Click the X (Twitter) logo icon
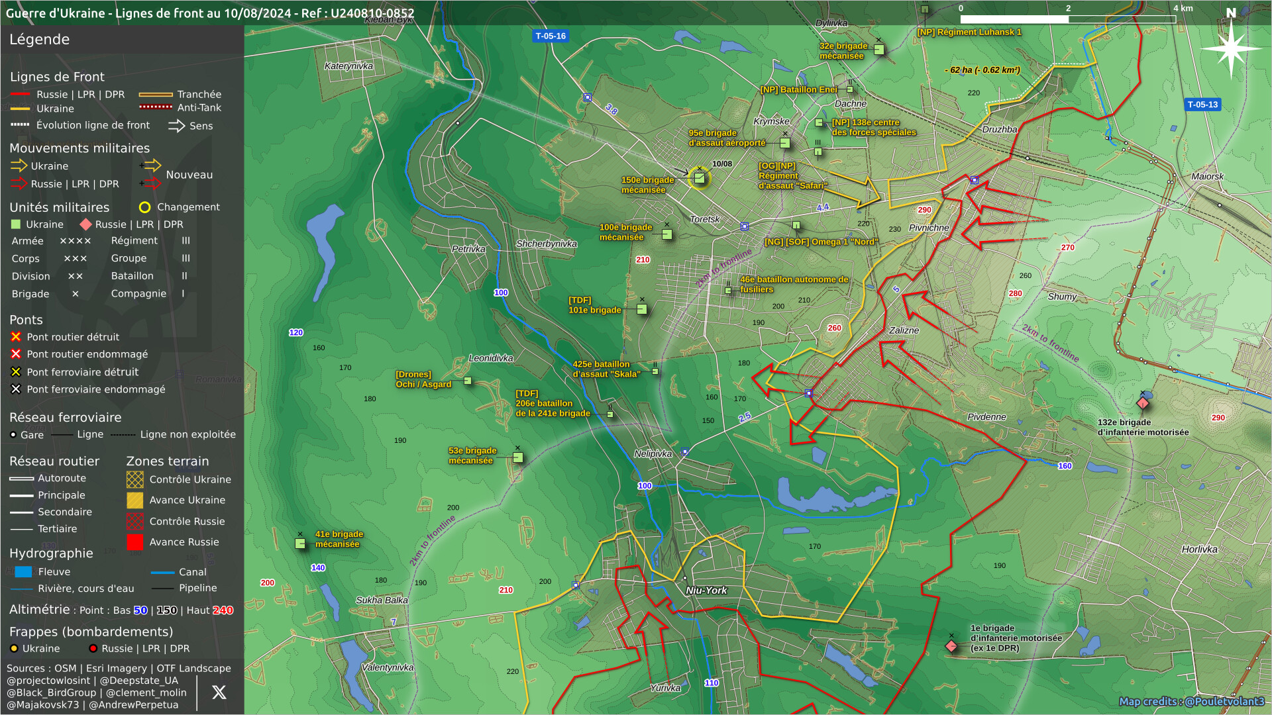The width and height of the screenshot is (1272, 715). click(219, 692)
